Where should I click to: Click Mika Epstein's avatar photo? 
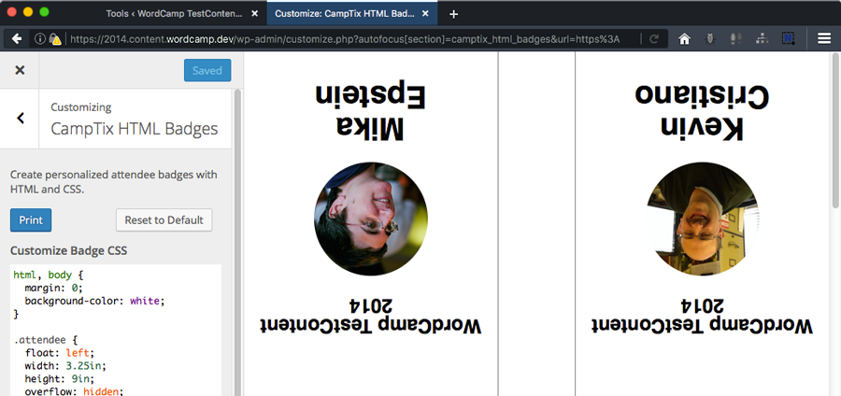(371, 220)
